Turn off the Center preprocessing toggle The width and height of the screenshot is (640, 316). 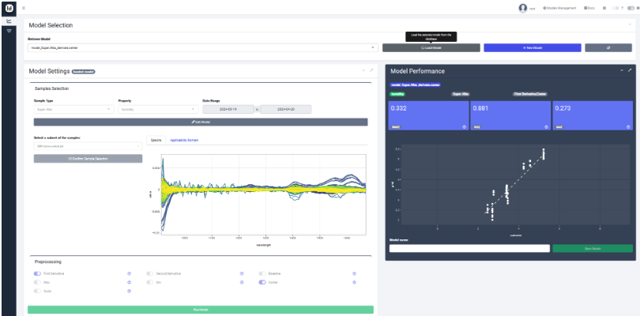tap(263, 282)
